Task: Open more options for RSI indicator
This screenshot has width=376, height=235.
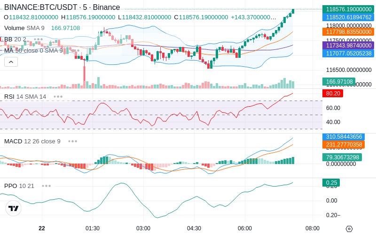Action: (58, 97)
